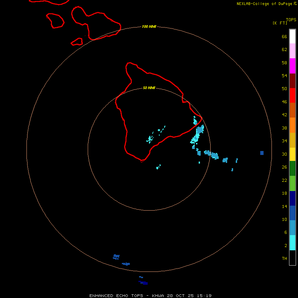Click the '[K FT]' units label
298x298 pixels.
[280, 23]
